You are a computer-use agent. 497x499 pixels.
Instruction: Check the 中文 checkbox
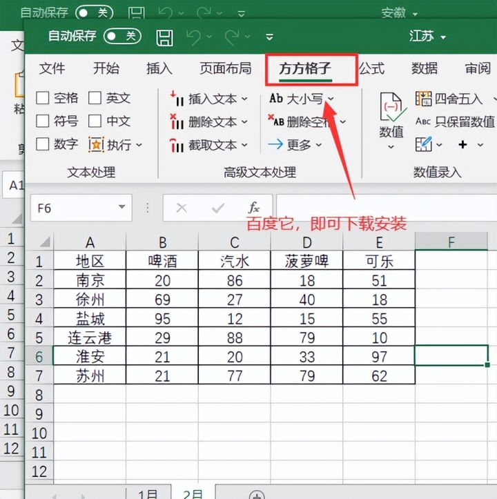click(95, 121)
